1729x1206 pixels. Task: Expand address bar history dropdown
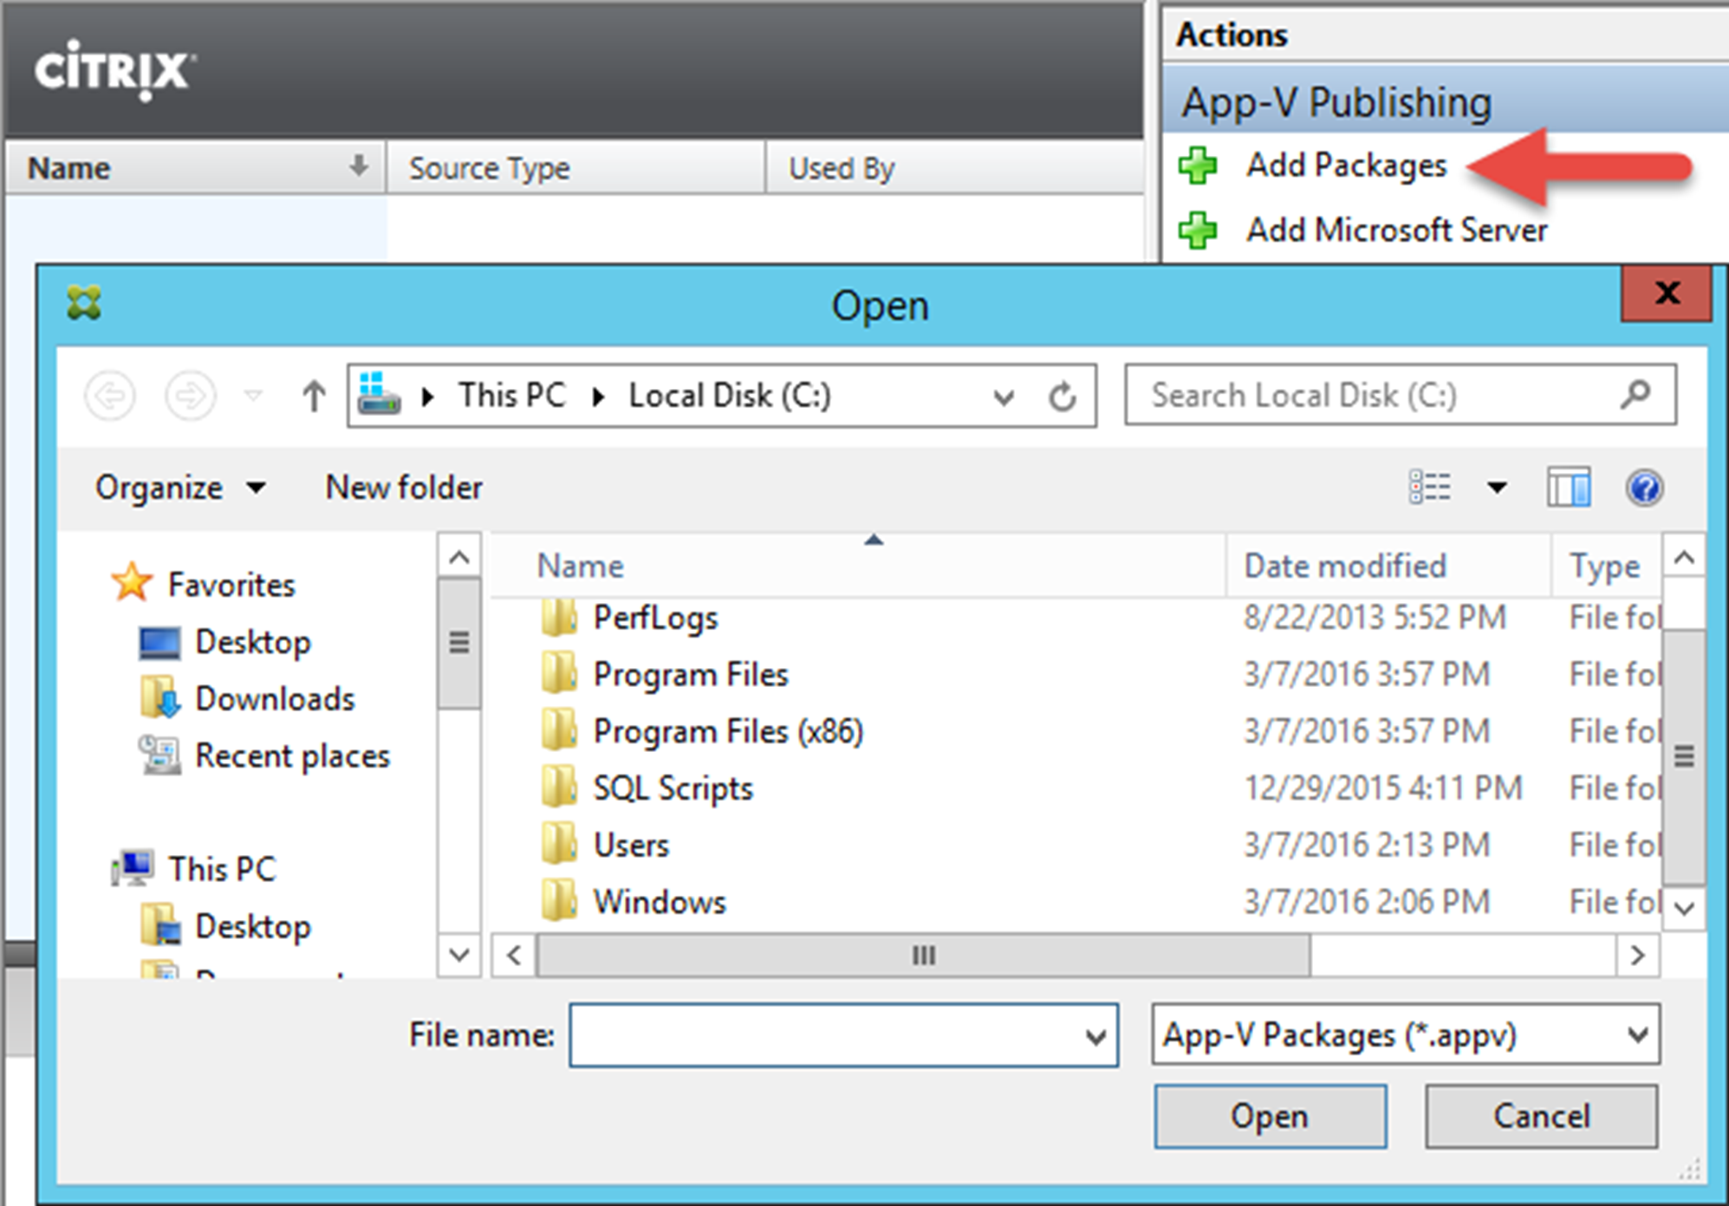tap(1004, 398)
